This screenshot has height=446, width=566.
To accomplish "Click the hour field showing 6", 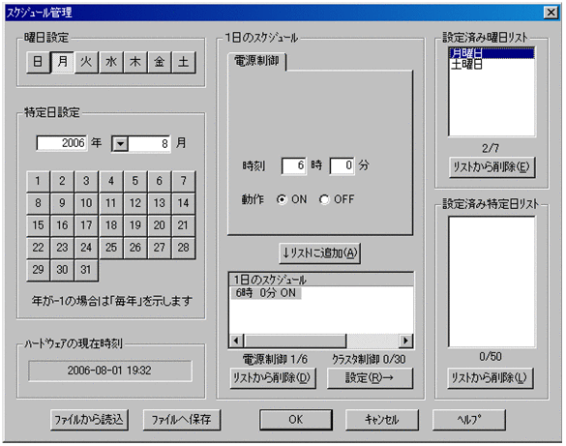I will 294,166.
